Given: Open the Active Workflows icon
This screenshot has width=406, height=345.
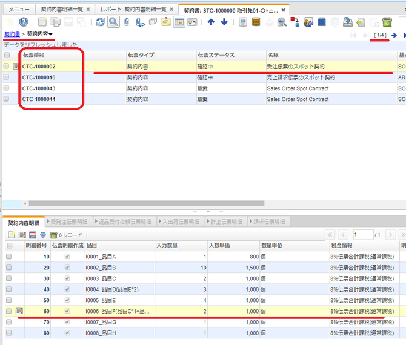Looking at the screenshot, I should 295,22.
